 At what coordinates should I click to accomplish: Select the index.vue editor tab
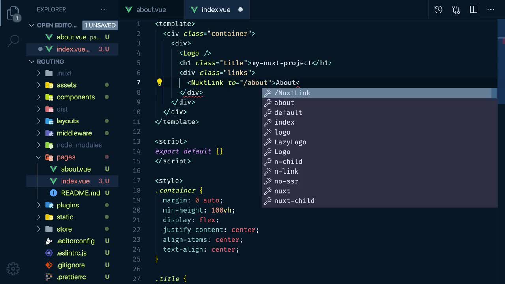(215, 10)
